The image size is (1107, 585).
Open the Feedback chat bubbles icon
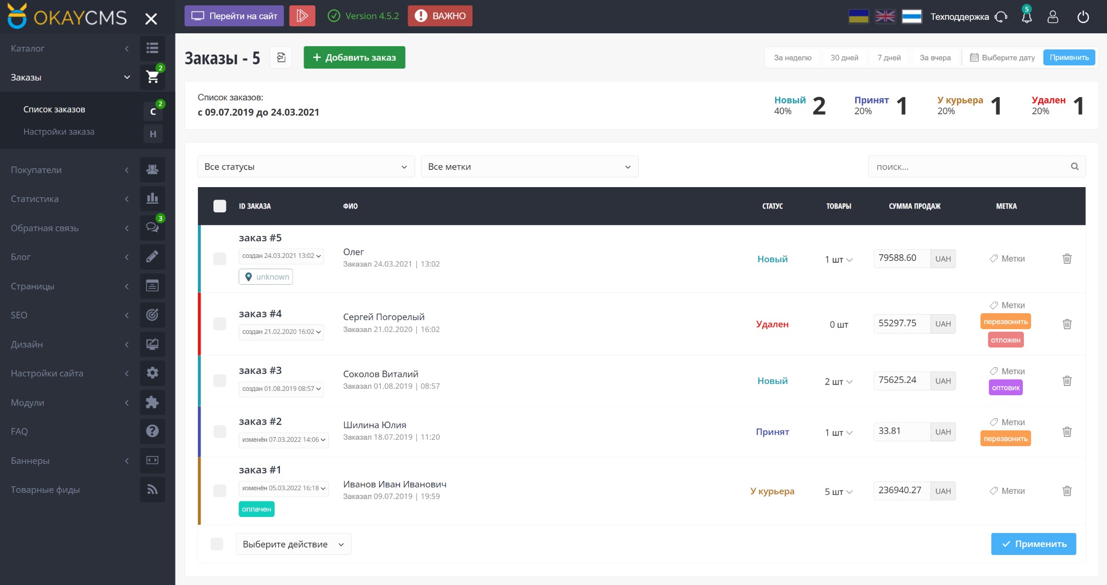152,227
